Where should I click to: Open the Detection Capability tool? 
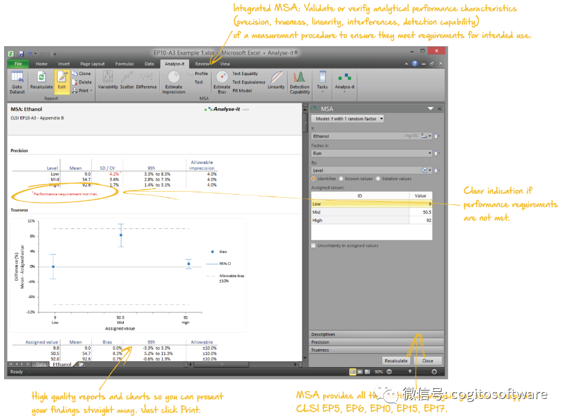tap(300, 83)
